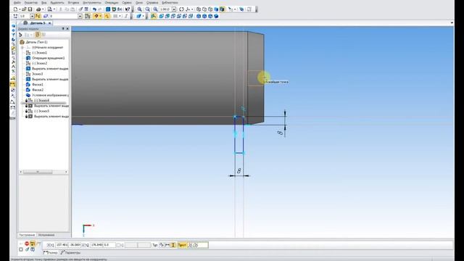Select Эскиз3 in the model tree

point(37,74)
